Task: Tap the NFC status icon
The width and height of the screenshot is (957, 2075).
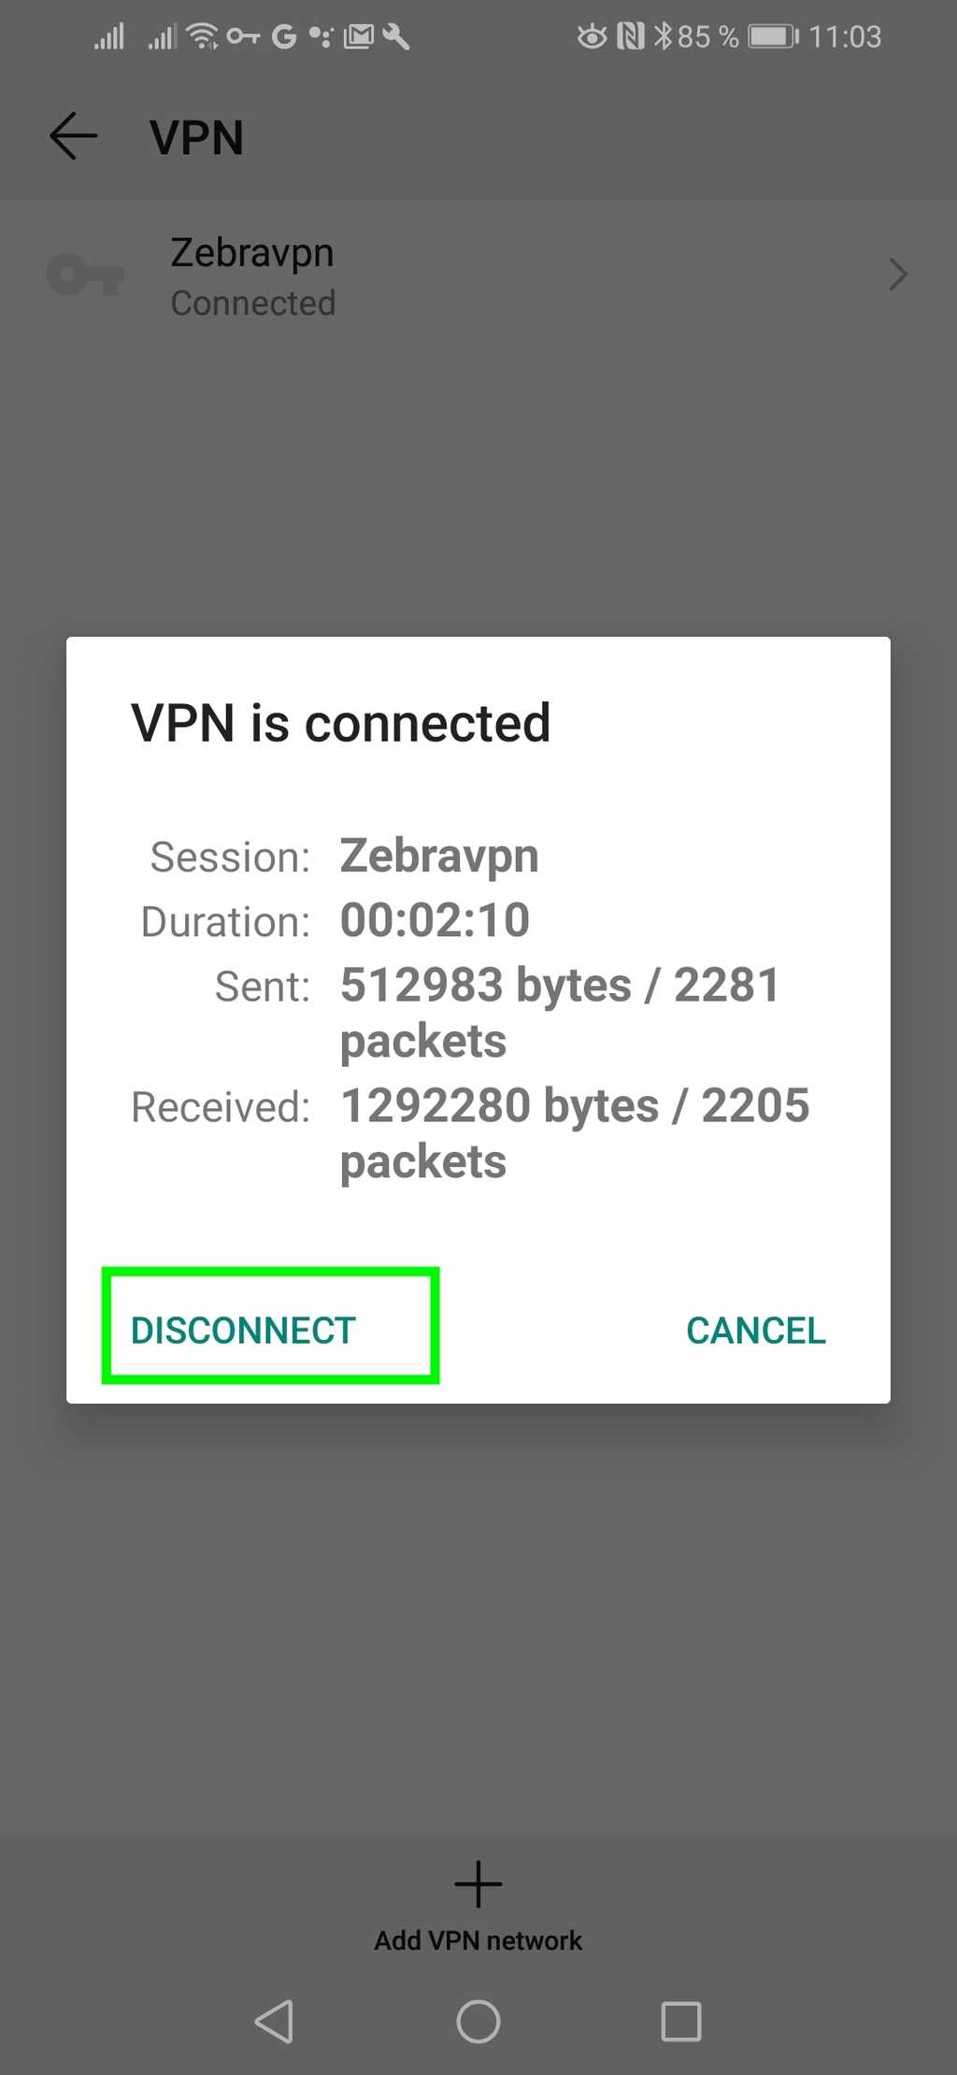Action: tap(632, 36)
